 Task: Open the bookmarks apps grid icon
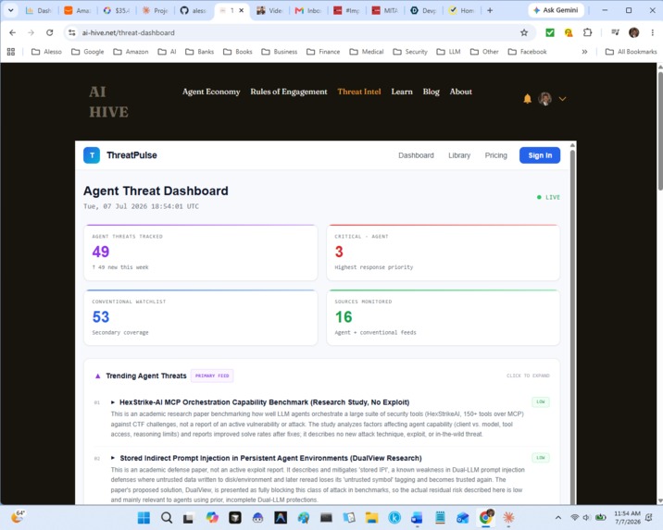(11, 52)
